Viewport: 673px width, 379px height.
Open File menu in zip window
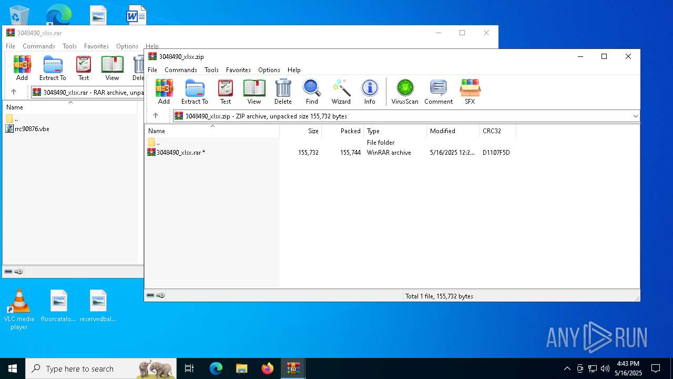[152, 70]
